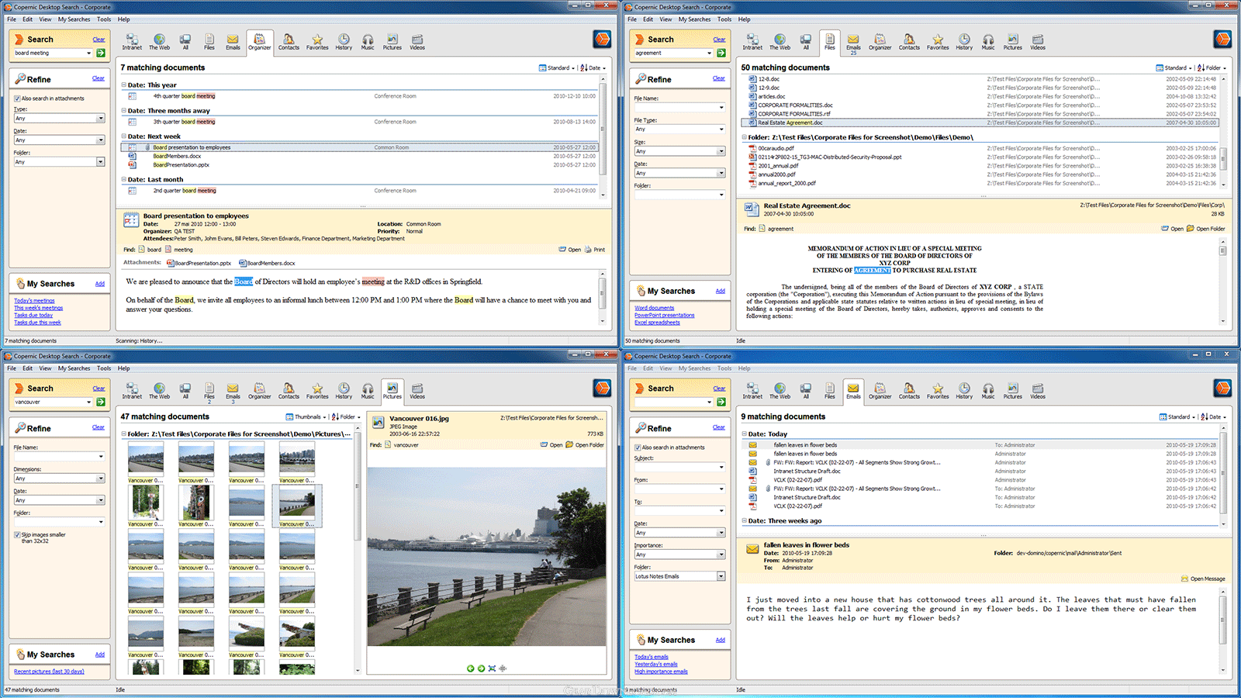Open Today's meetings saved search
Image resolution: width=1241 pixels, height=698 pixels.
pos(34,301)
